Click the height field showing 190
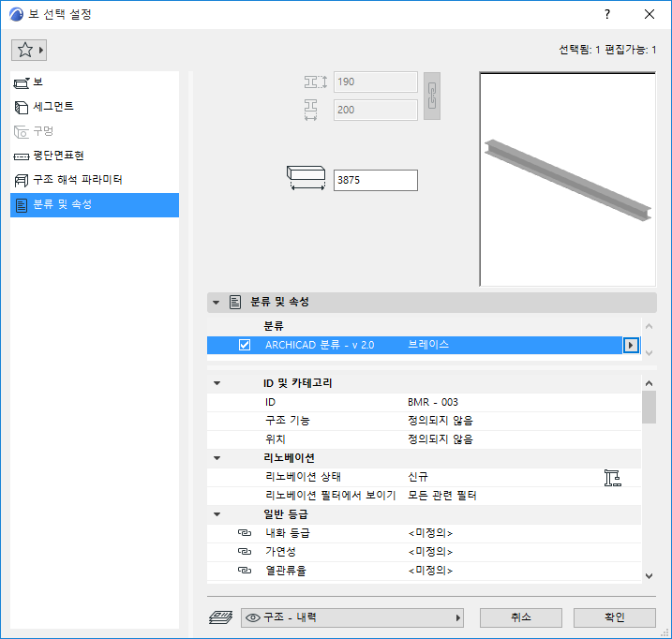 tap(376, 82)
